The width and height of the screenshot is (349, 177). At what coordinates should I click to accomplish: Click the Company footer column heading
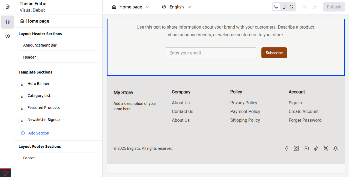181,92
